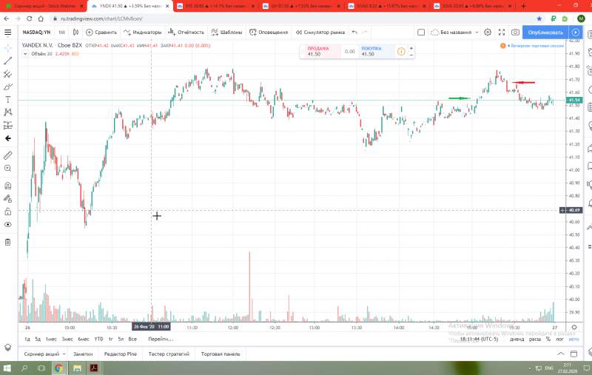Select the ruler measure tool
This screenshot has height=375, width=592.
(7, 155)
